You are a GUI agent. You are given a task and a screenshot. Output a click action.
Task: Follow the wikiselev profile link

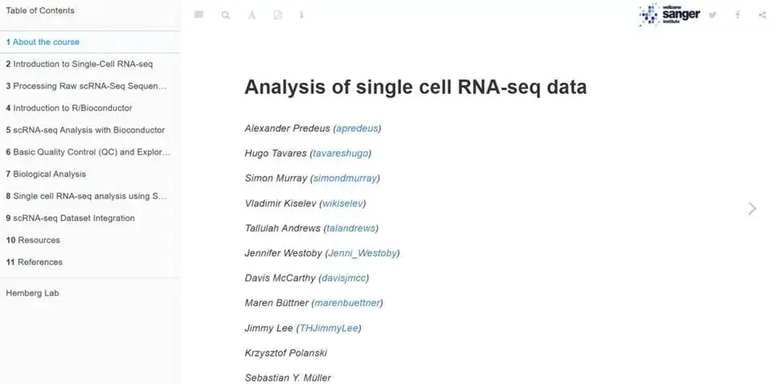tap(342, 203)
